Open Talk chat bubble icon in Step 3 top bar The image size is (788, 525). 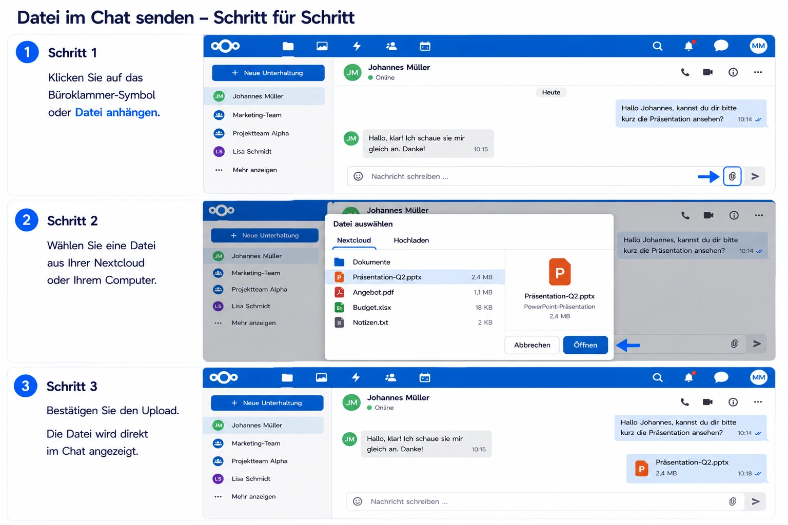pyautogui.click(x=721, y=378)
